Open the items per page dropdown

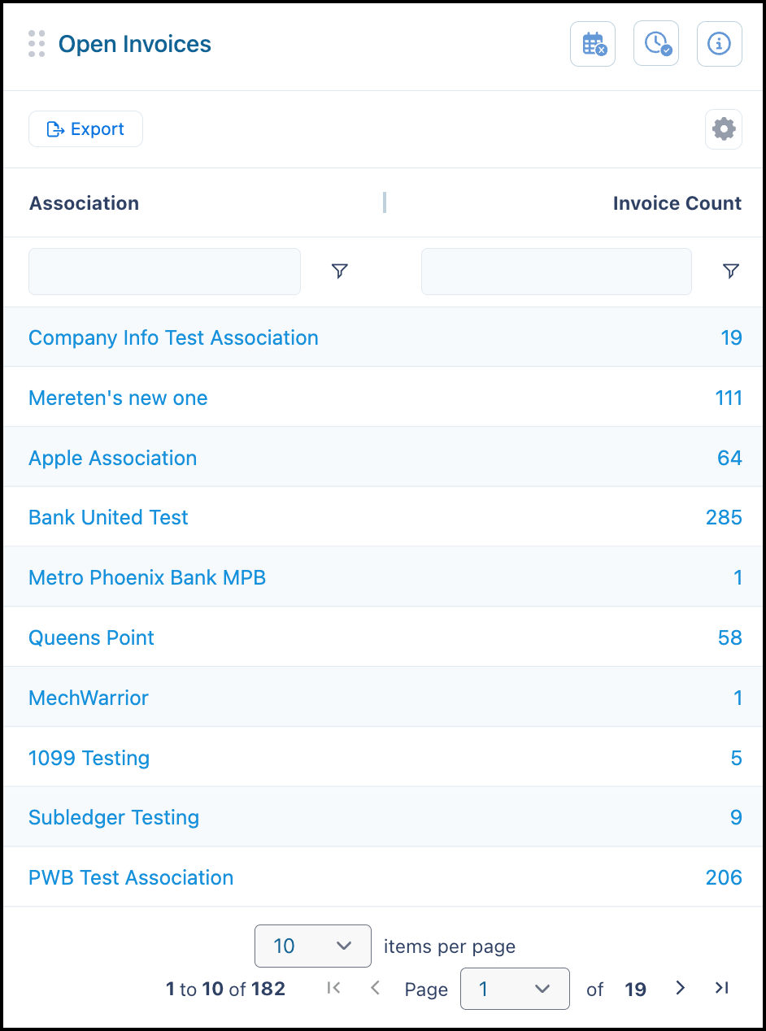click(313, 946)
